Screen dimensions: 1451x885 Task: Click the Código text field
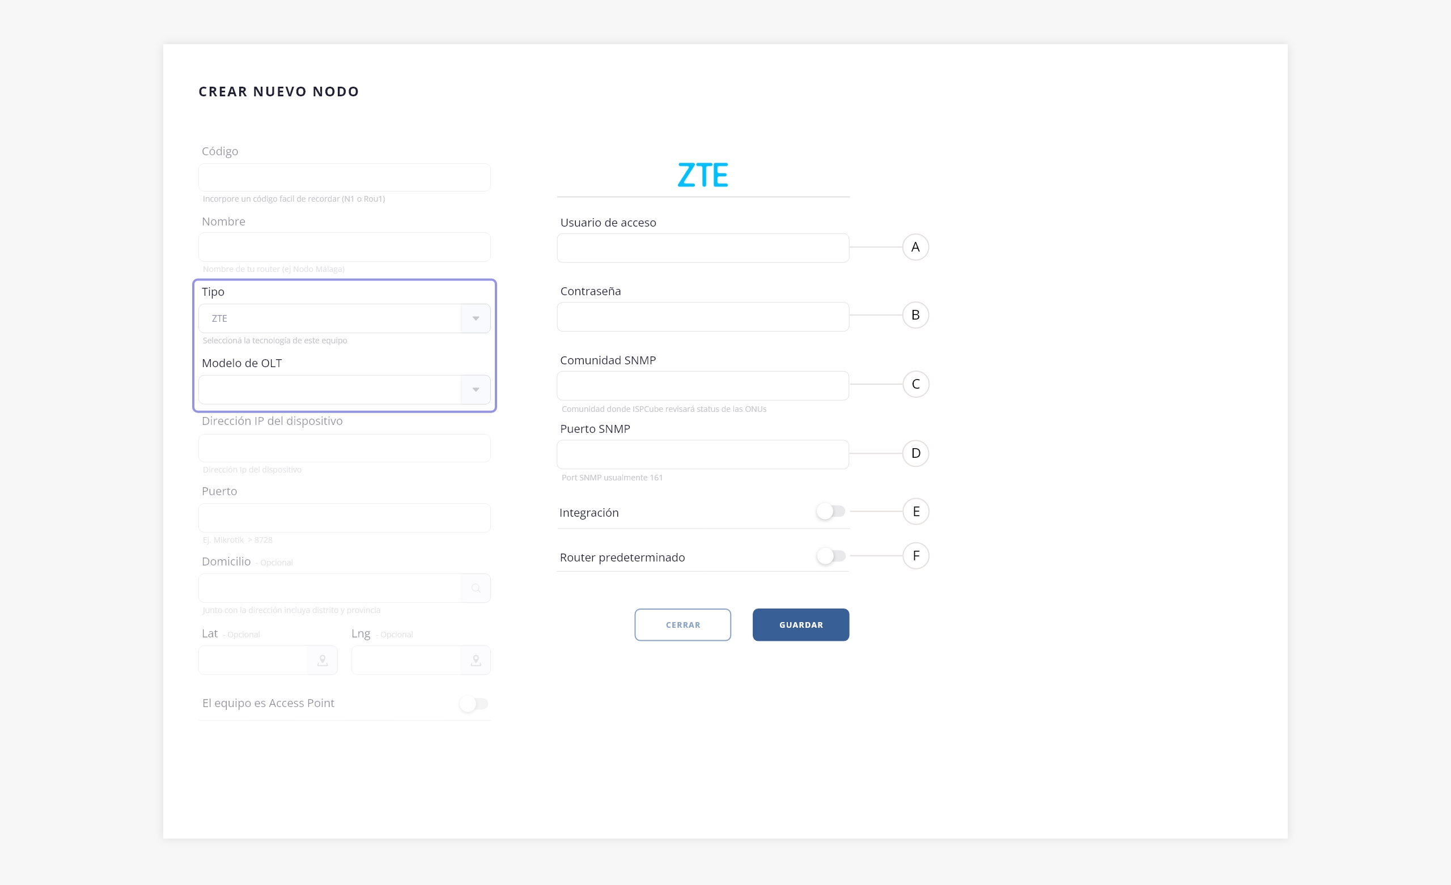(x=345, y=177)
